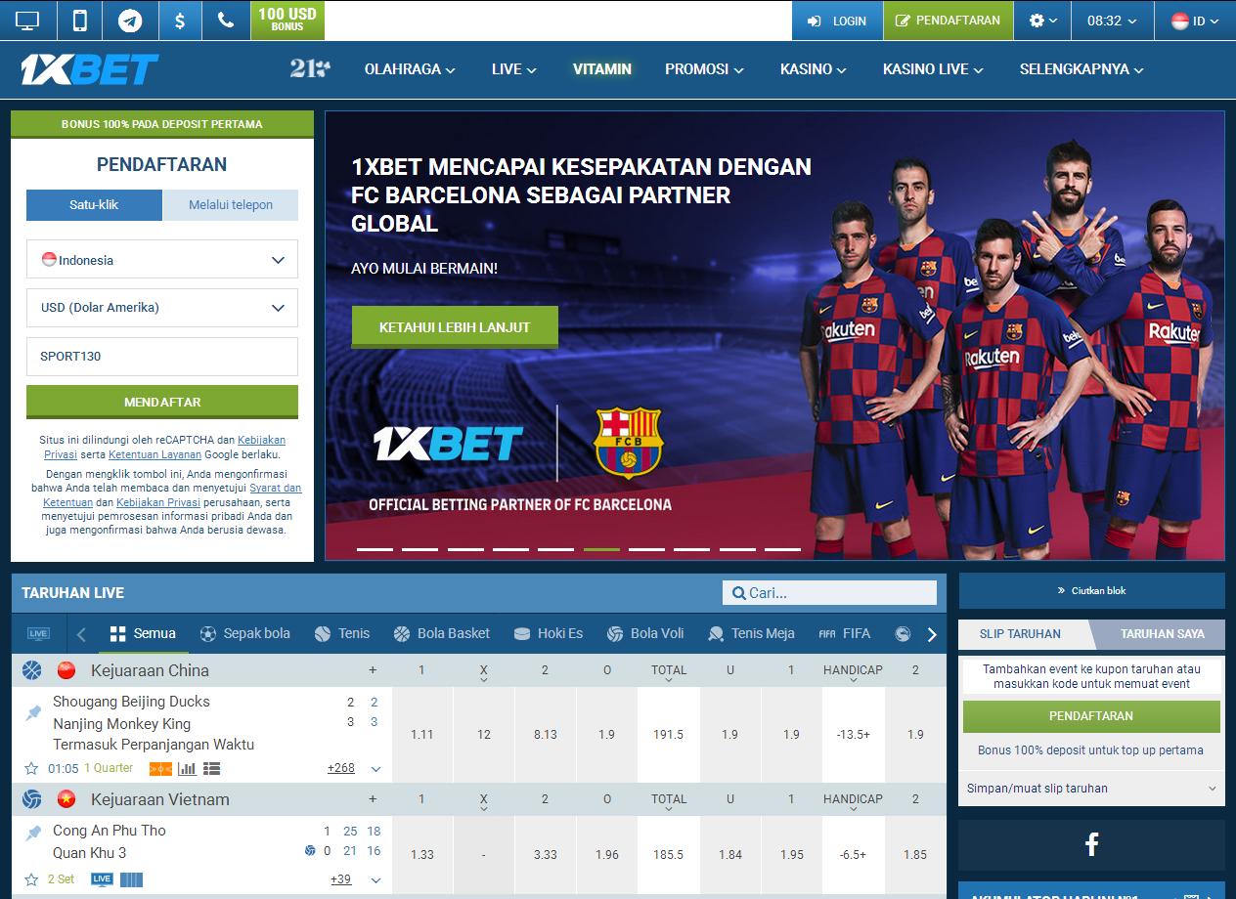
Task: Claim the 100 USD BONUS button
Action: point(287,20)
